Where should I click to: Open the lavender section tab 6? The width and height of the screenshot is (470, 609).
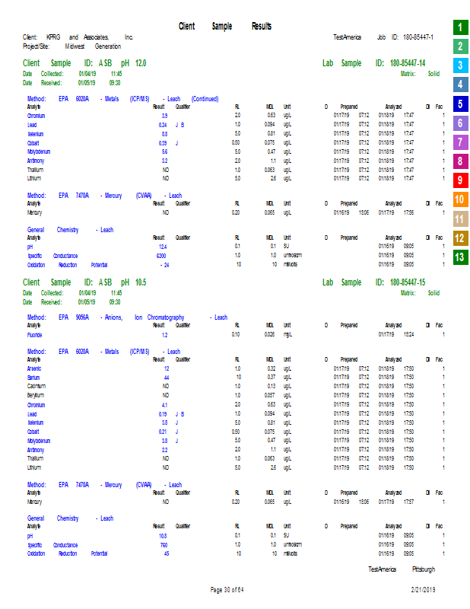459,123
